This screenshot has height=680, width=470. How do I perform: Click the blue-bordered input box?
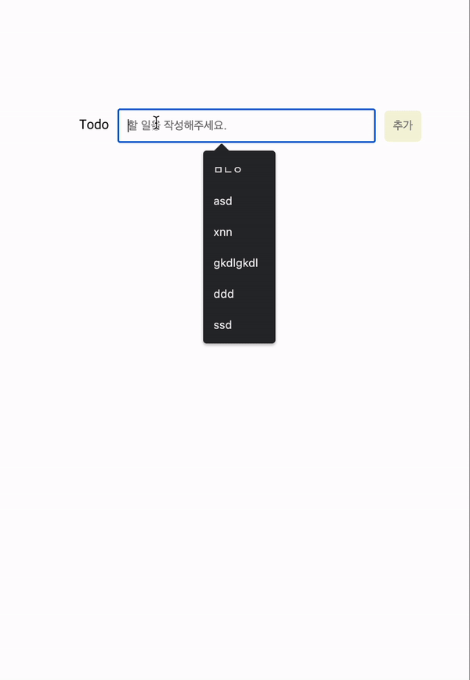pyautogui.click(x=246, y=125)
